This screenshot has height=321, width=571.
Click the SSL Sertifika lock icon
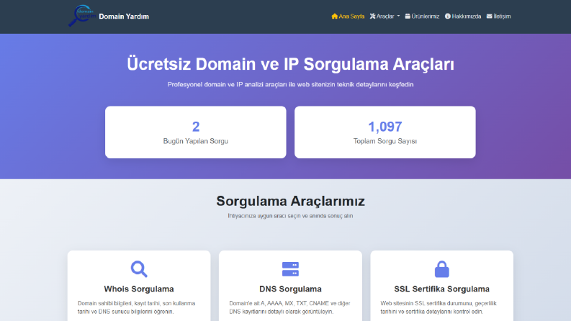point(441,269)
